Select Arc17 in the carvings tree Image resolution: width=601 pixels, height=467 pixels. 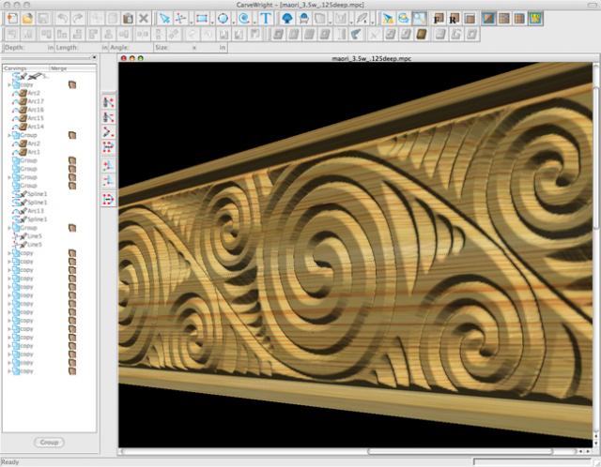(35, 101)
